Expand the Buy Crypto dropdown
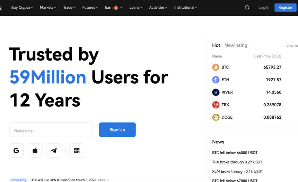Screen dimensions: 298x182 [x=22, y=7]
